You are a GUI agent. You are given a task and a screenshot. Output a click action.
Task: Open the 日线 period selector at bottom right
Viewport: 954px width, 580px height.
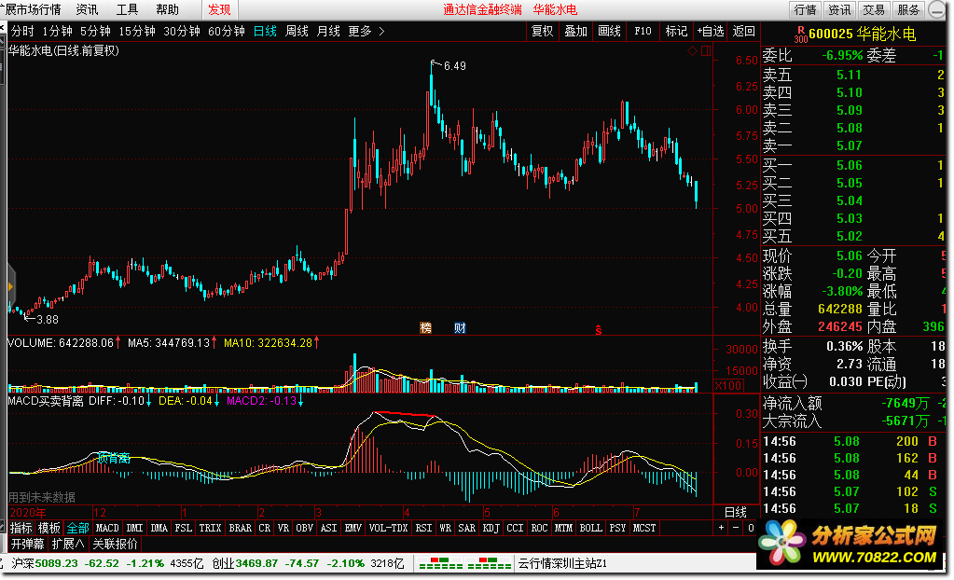coord(735,512)
